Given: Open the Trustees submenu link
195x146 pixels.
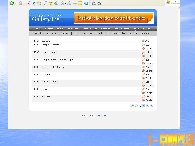Looking at the screenshot, I should [x=133, y=34].
